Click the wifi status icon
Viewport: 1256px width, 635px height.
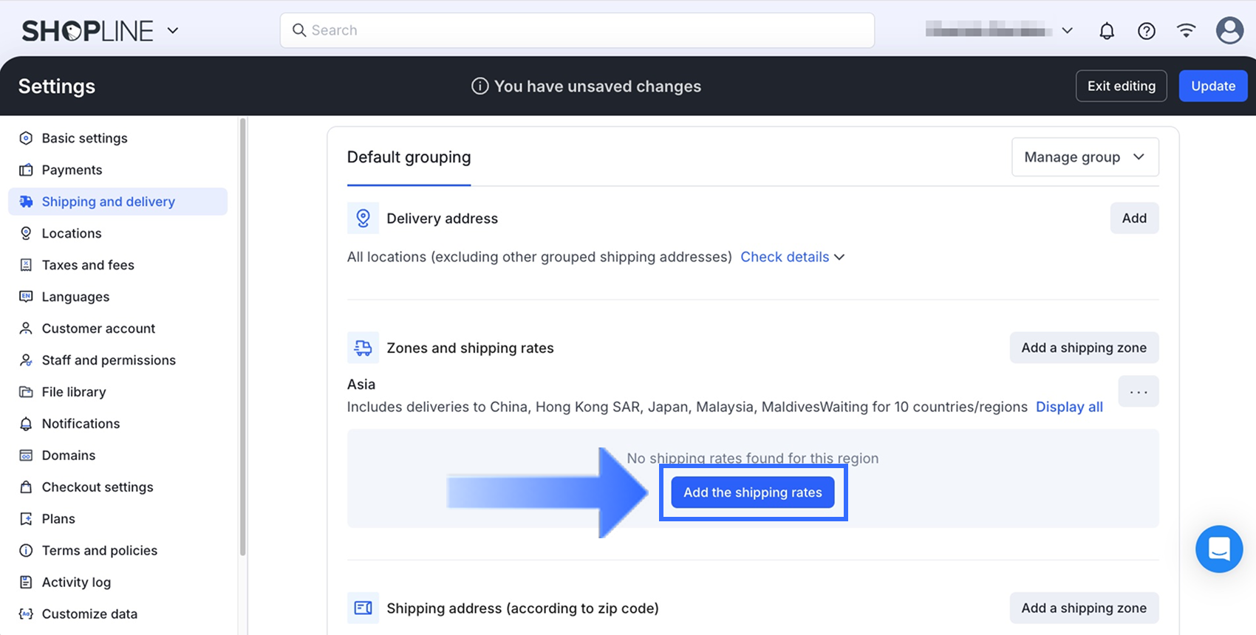click(1186, 31)
